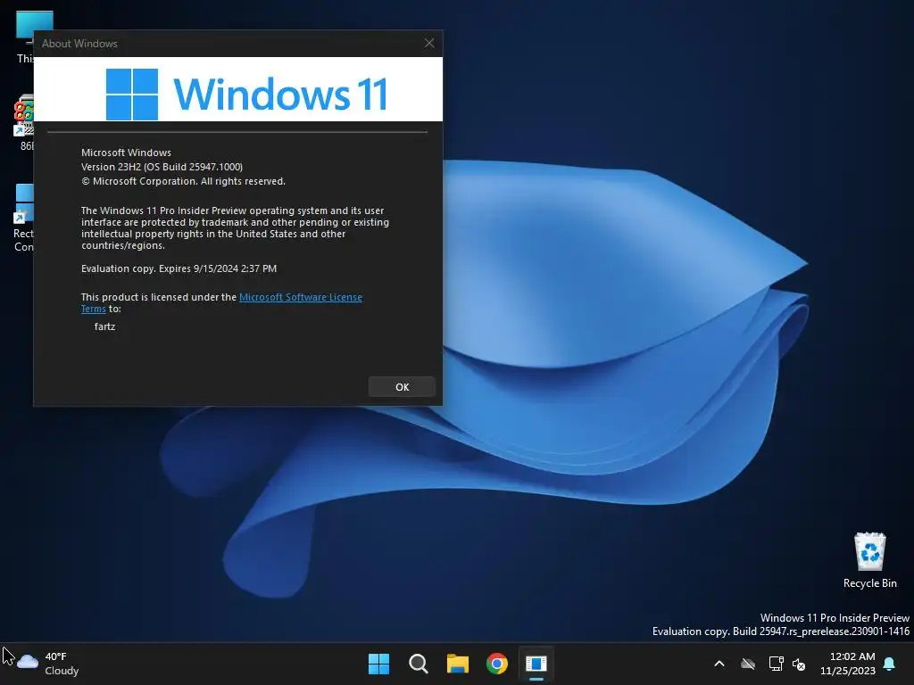Viewport: 914px width, 685px height.
Task: Select the 86Box desktop shortcut icon
Action: click(x=24, y=123)
